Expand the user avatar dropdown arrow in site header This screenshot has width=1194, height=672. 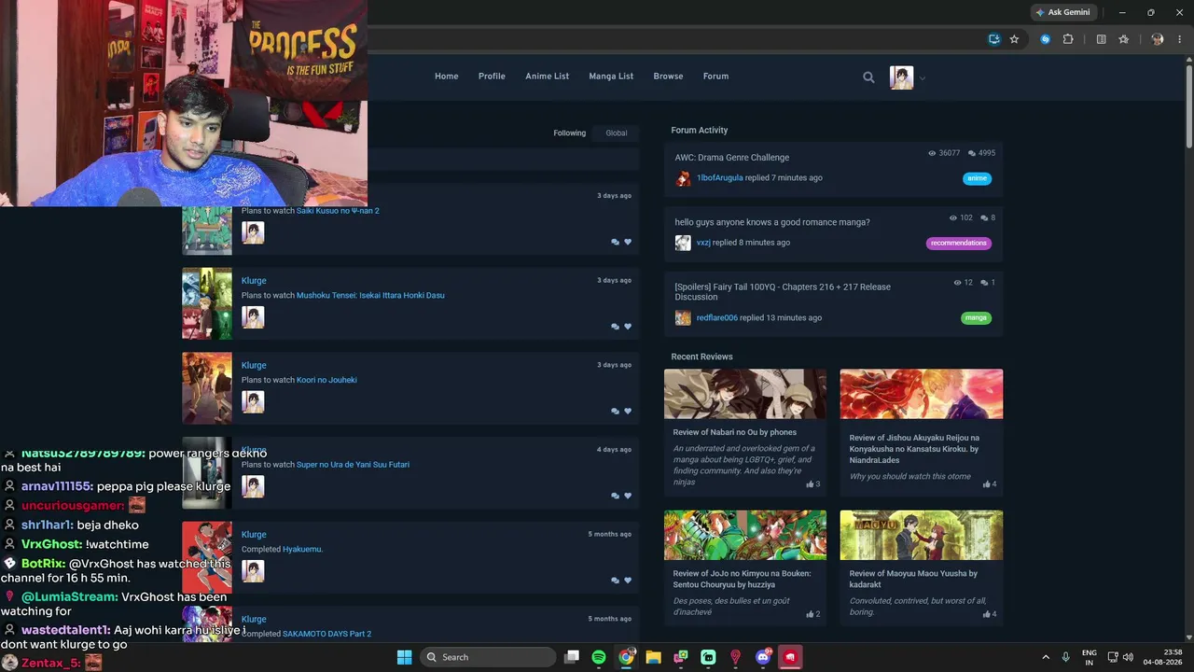tap(923, 78)
